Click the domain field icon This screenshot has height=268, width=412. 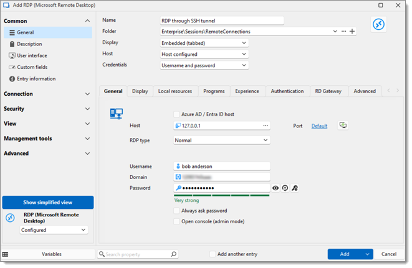178,177
